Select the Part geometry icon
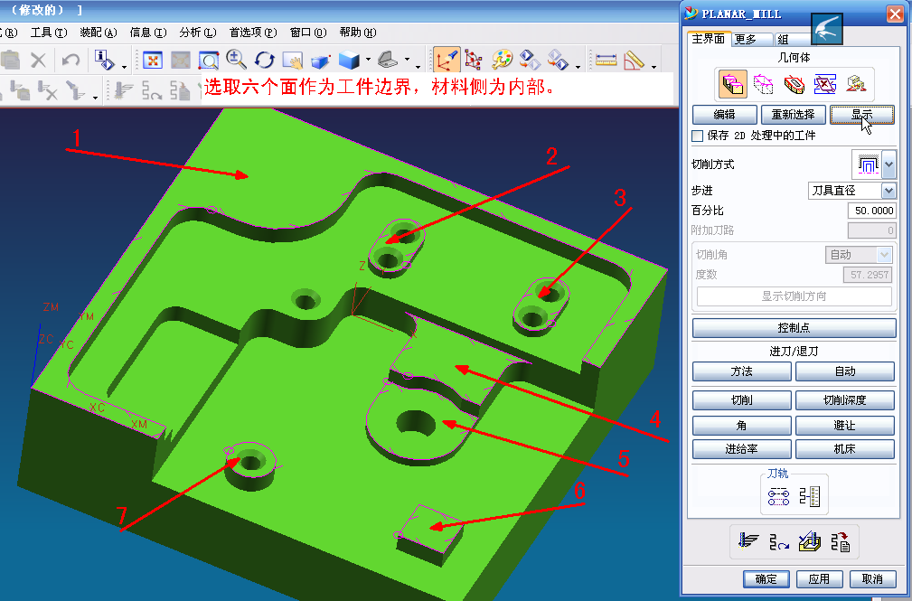This screenshot has height=601, width=912. [733, 85]
